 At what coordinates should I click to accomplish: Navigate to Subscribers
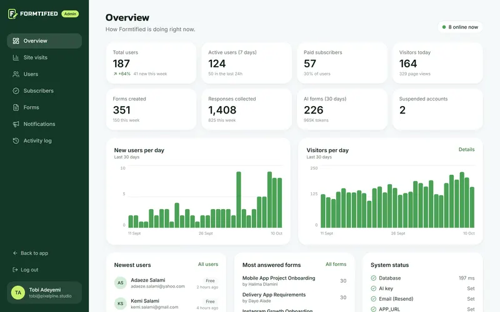[44, 90]
